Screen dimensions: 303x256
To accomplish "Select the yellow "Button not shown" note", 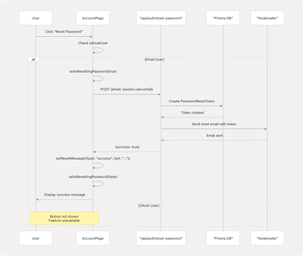I will [64, 218].
